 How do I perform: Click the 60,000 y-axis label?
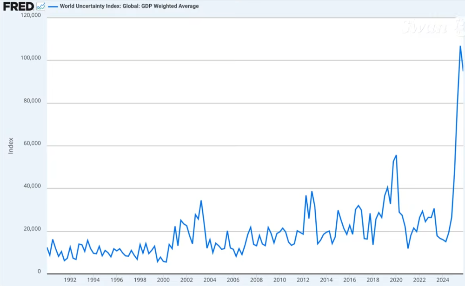coord(33,144)
